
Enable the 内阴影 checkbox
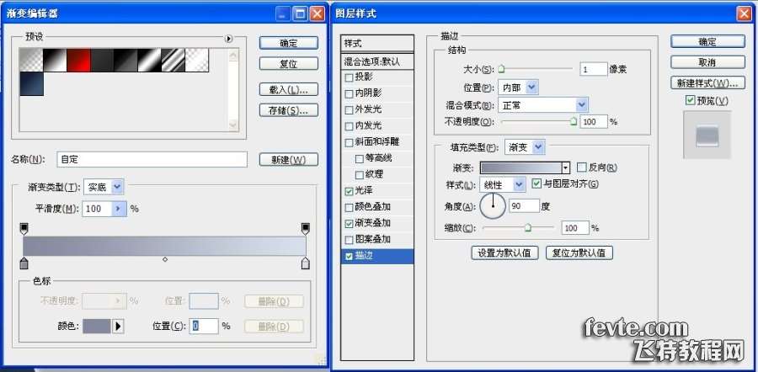[349, 93]
